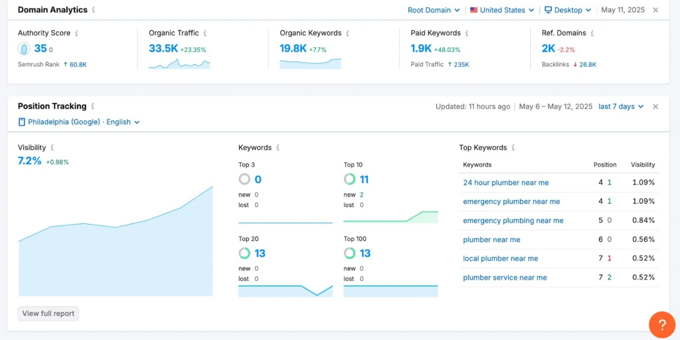
Task: Click the info icon next to Top Keywords
Action: 513,147
